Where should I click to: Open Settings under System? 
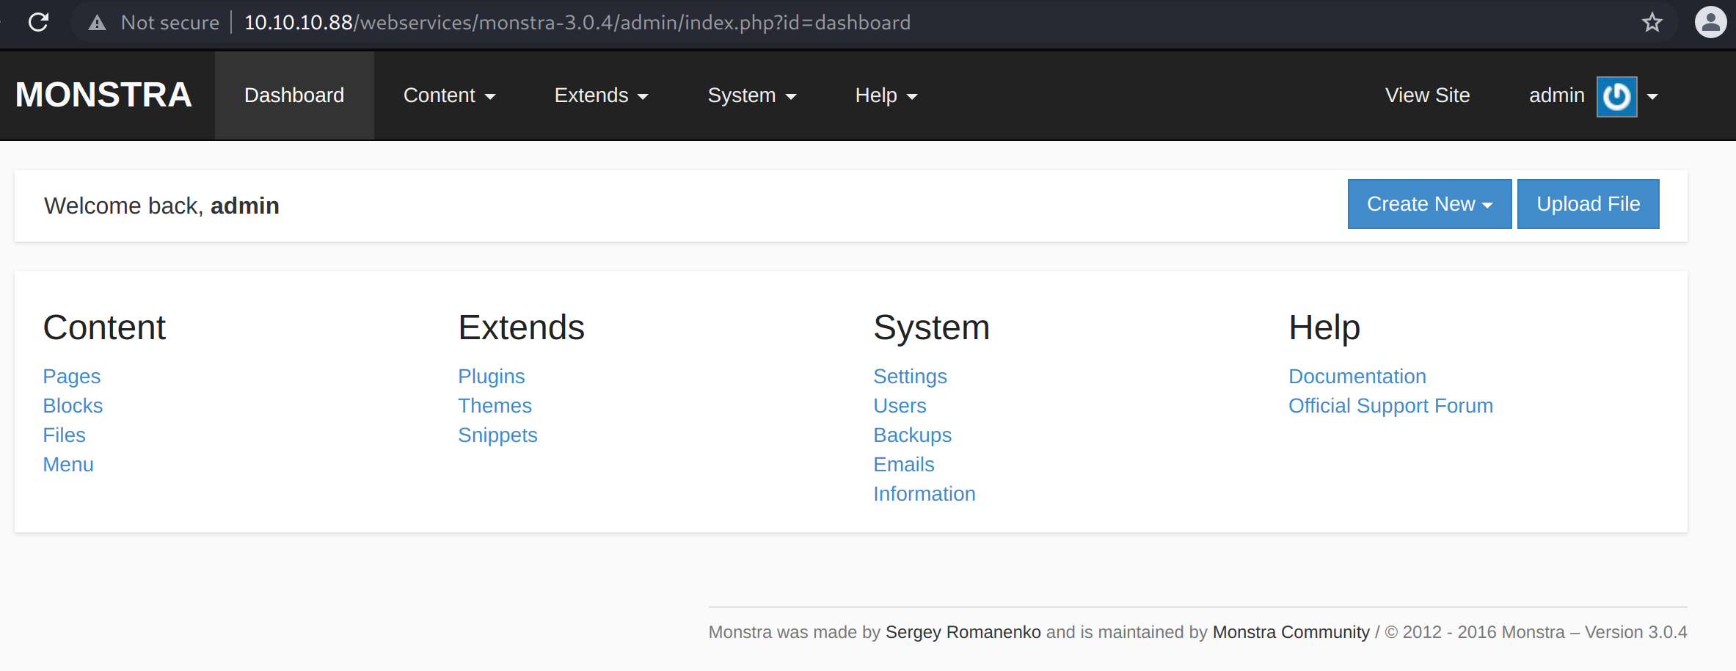click(x=911, y=377)
